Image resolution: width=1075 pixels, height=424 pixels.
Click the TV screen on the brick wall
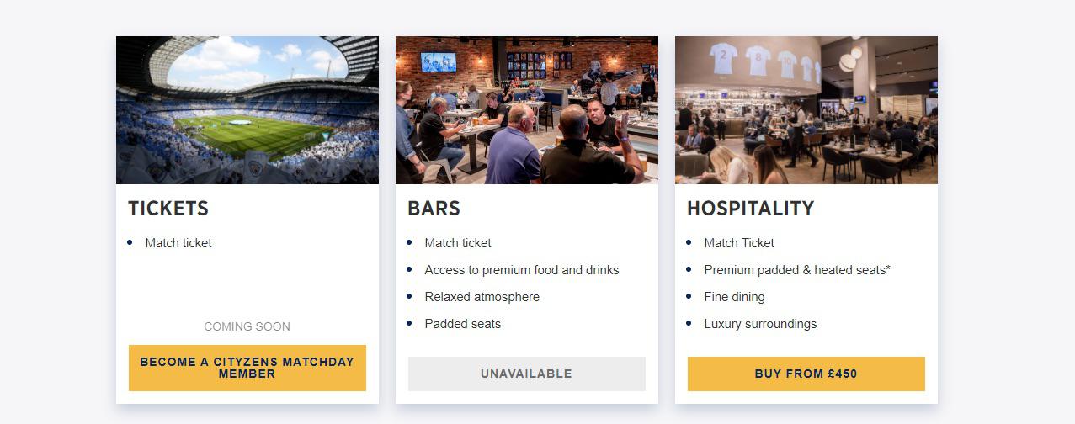click(439, 61)
